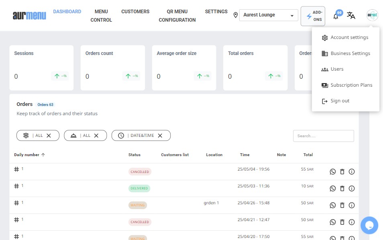
Task: Sort by Daily number column arrow
Action: click(43, 155)
